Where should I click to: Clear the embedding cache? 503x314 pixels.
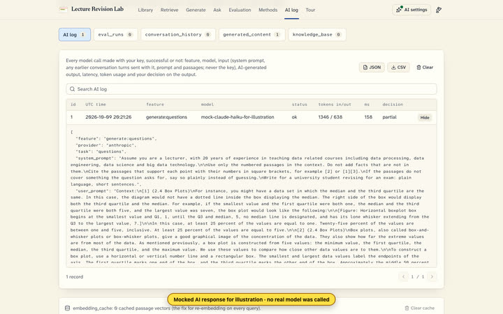pyautogui.click(x=420, y=308)
